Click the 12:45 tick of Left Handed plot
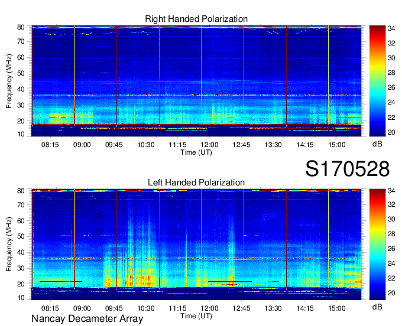This screenshot has width=402, height=326. click(242, 308)
